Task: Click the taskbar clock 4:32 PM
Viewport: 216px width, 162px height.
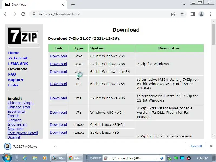Action: pyautogui.click(x=202, y=158)
